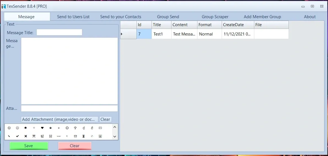This screenshot has height=156, width=328.
Task: Open the About tab
Action: pos(310,17)
